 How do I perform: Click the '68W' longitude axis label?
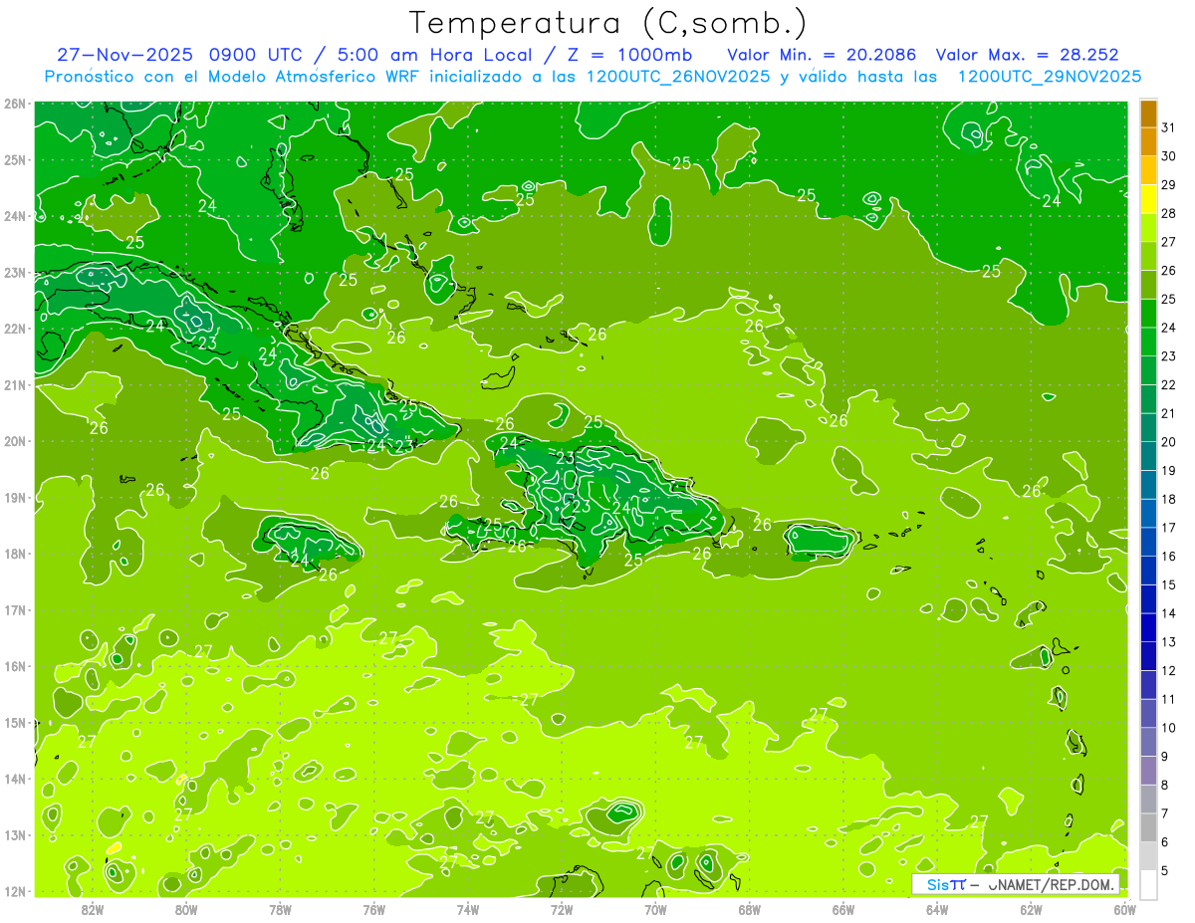point(749,909)
